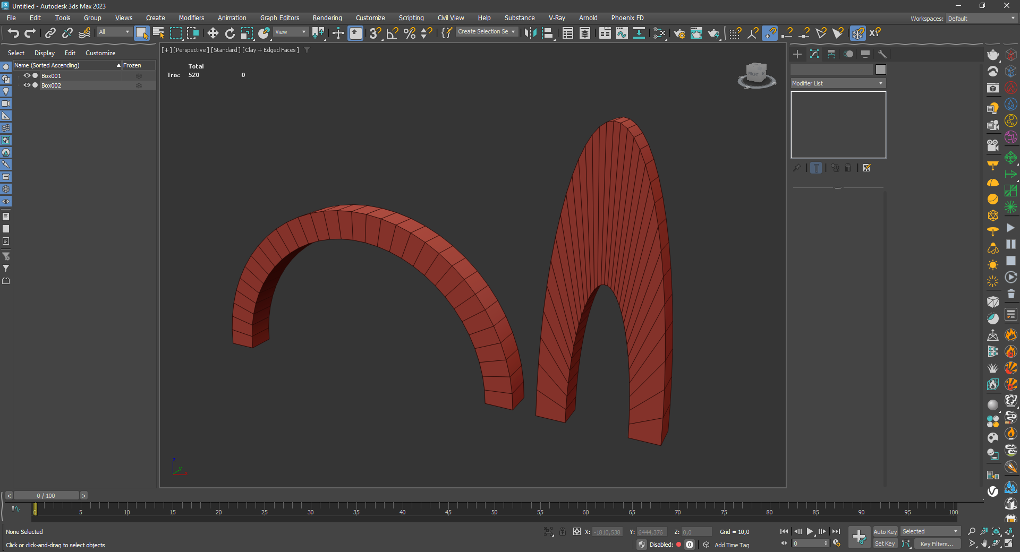Click the Mirror tool icon
This screenshot has width=1020, height=552.
tap(530, 33)
